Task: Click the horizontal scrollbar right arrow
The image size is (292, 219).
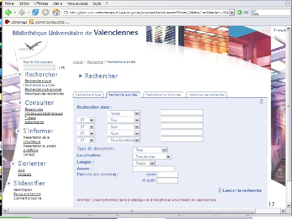Action: tap(283, 210)
